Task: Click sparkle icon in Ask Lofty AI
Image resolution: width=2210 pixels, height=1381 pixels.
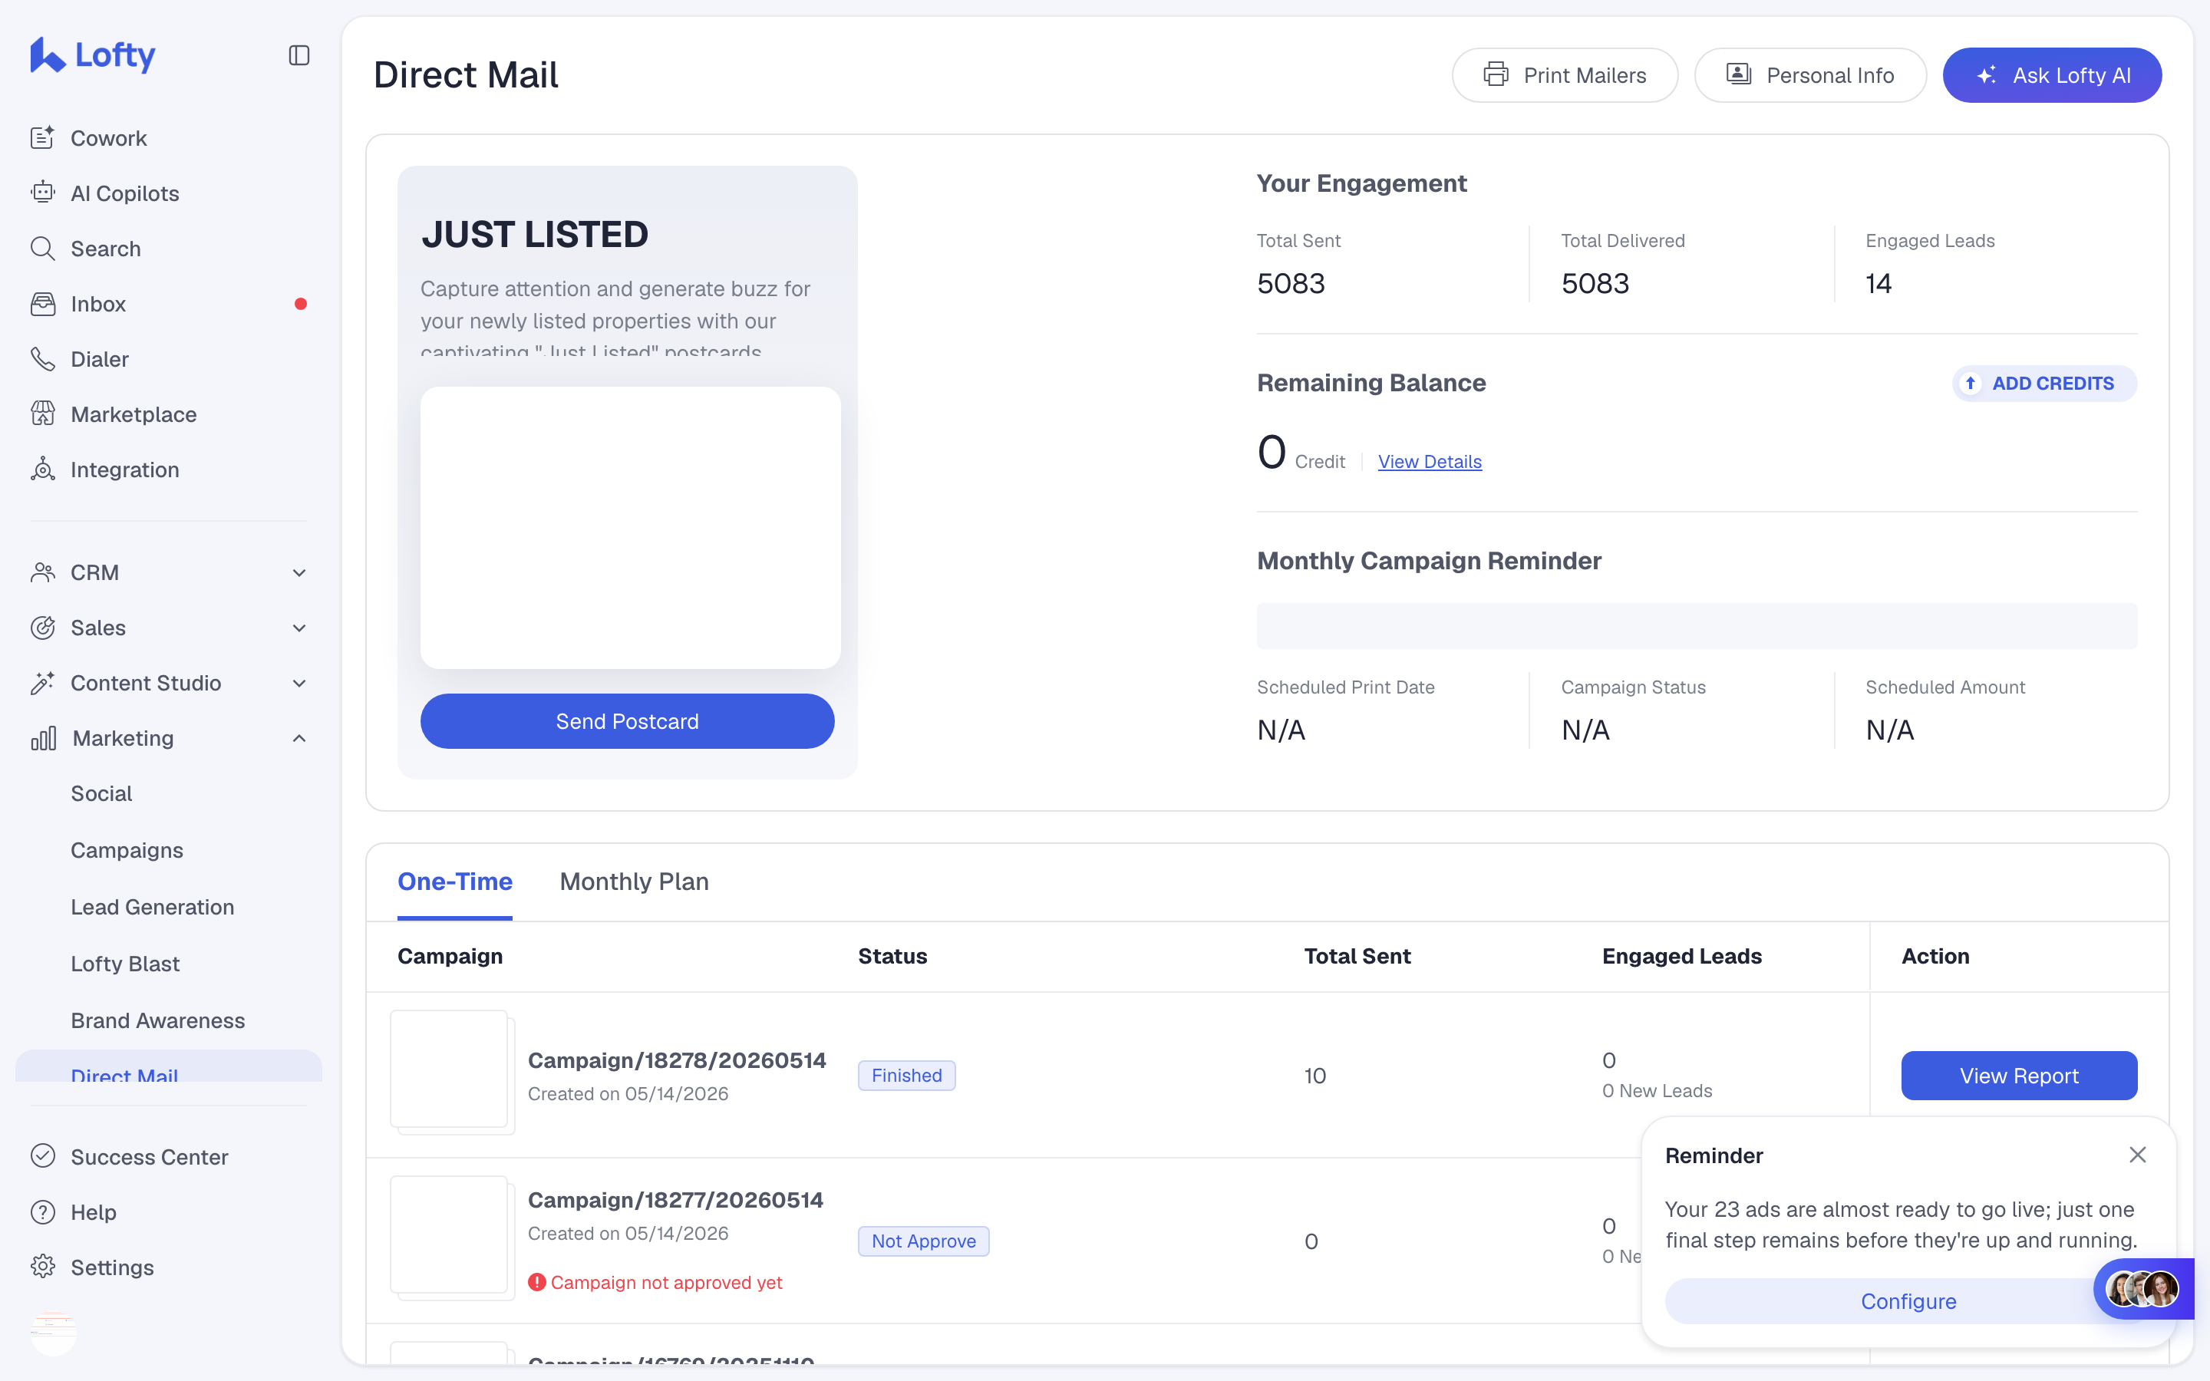Action: [1986, 75]
